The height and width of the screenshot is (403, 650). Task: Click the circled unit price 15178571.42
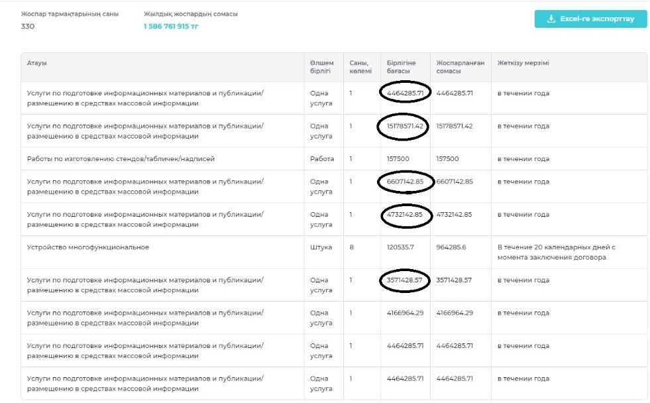[x=405, y=126]
